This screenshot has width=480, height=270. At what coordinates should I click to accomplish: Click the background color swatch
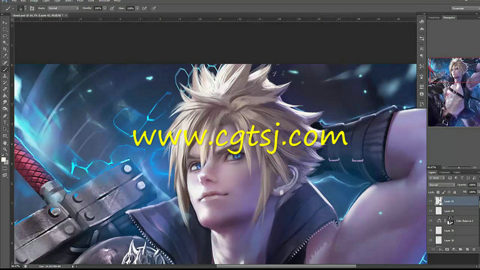(6, 162)
